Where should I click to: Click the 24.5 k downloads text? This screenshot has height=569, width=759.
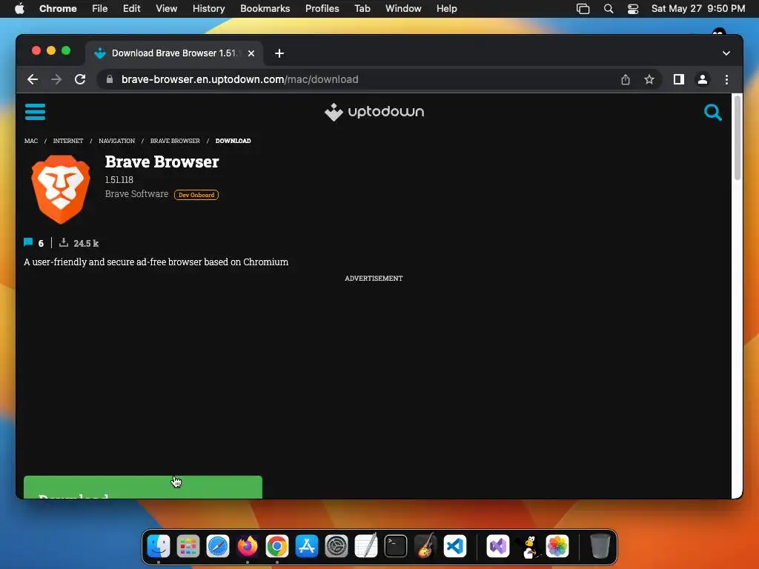(x=86, y=243)
